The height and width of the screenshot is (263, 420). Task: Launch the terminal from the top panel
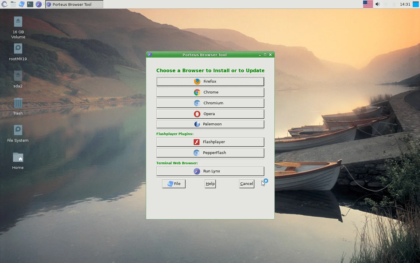(x=30, y=4)
